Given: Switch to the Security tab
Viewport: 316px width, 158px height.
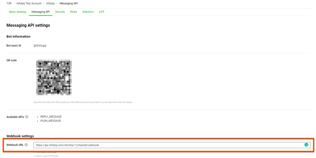Looking at the screenshot, I should coord(60,12).
